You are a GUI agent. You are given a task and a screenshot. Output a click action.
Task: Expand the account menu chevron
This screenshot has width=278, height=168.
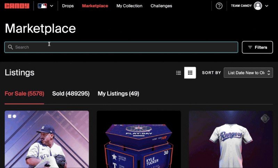[x=267, y=6]
